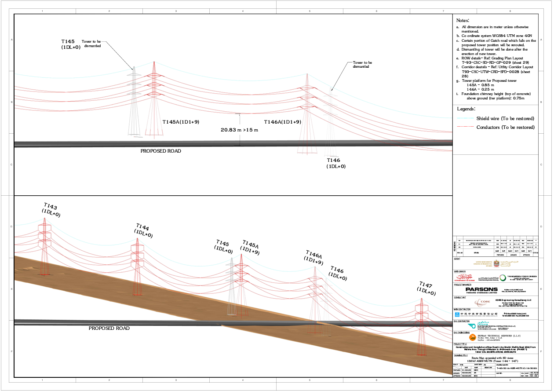Select reference "T93-CSC-UTW-CRD-SPD-0028" in note f
The height and width of the screenshot is (391, 554).
tap(491, 71)
